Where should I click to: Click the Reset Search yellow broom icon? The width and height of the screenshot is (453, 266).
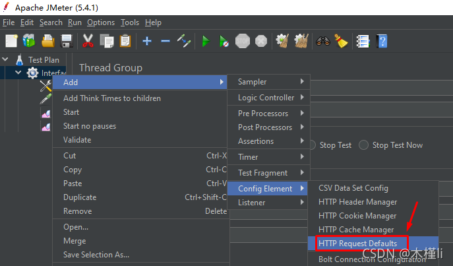coord(341,41)
